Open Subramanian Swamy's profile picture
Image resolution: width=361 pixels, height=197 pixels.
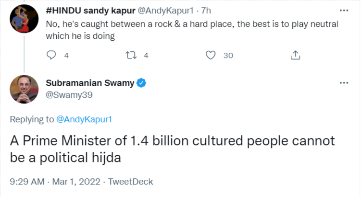24,89
